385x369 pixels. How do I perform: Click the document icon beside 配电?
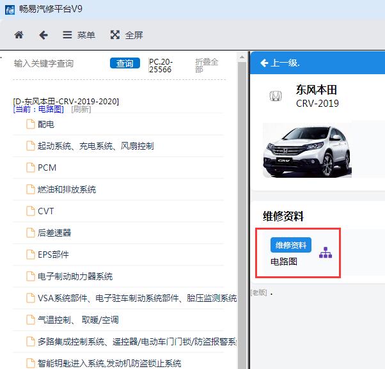[31, 124]
